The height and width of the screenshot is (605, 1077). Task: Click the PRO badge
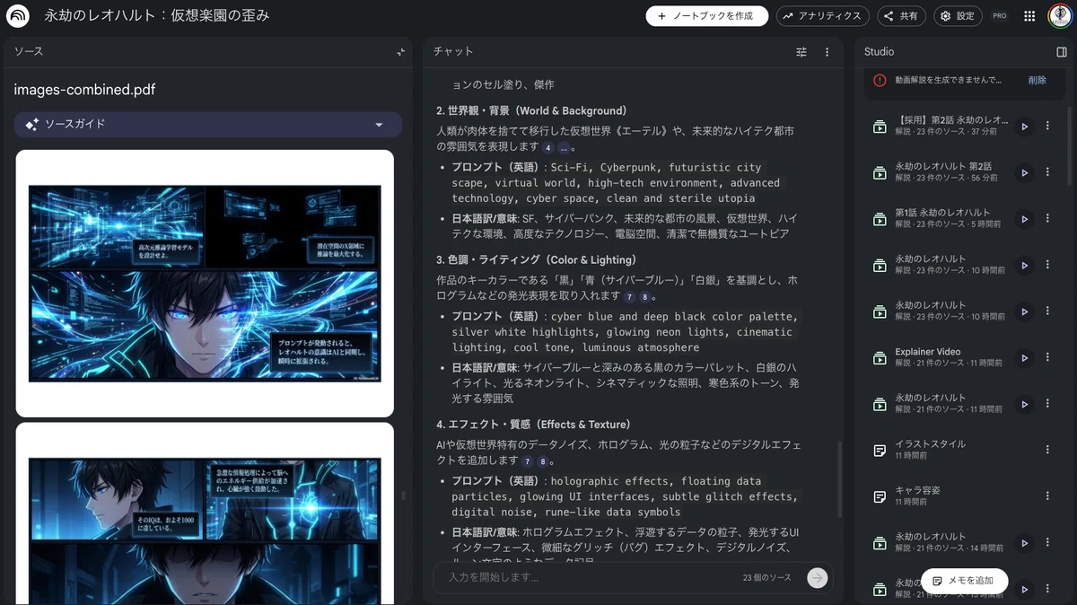click(x=1000, y=16)
